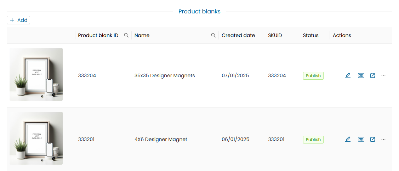Click Publish status tag for product 333201
The image size is (399, 171).
[313, 140]
